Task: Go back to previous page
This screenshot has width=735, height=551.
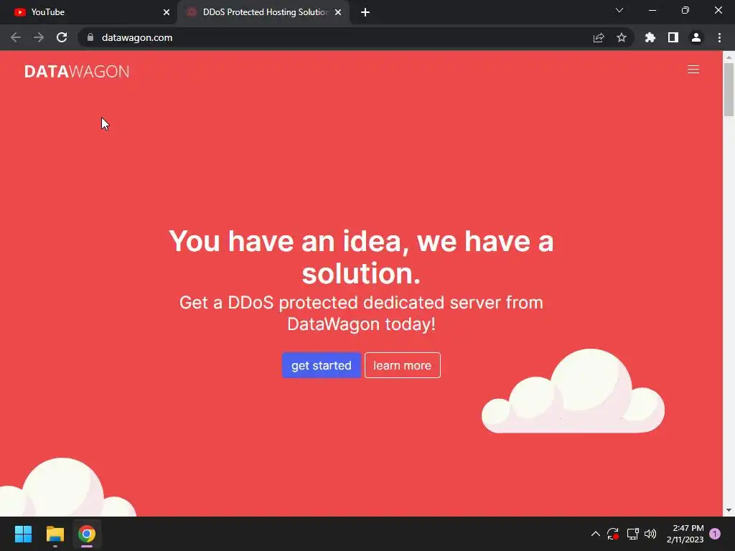Action: pyautogui.click(x=16, y=37)
